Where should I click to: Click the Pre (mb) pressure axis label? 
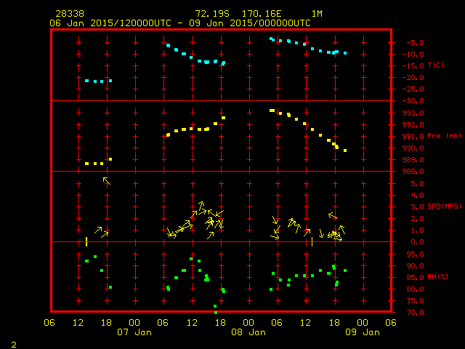(444, 136)
